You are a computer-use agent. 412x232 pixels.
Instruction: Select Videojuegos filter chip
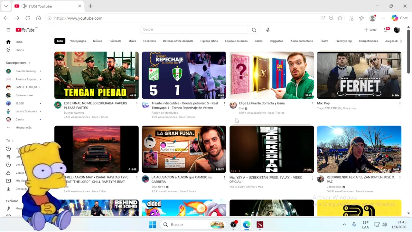click(x=78, y=41)
